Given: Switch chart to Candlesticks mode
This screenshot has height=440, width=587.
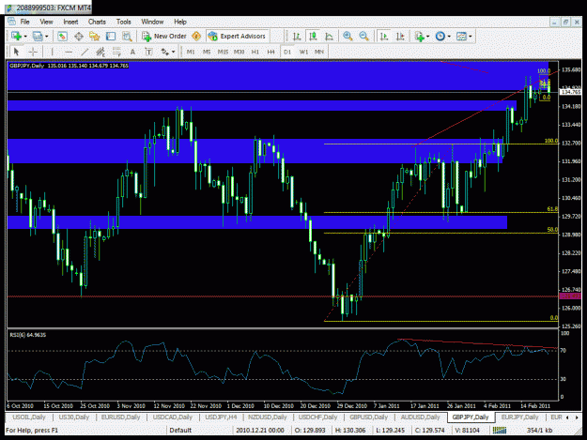Looking at the screenshot, I should point(313,37).
